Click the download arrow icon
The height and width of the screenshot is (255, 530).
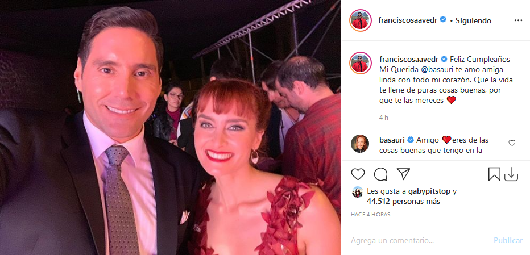point(511,174)
